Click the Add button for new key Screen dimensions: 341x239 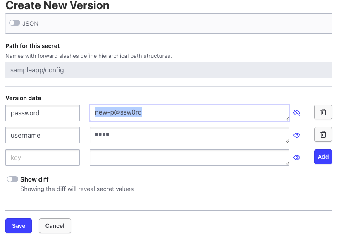point(323,157)
